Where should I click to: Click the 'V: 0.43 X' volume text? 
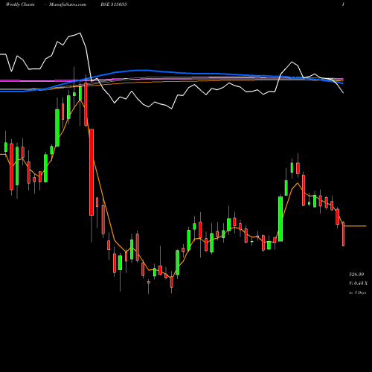358,283
